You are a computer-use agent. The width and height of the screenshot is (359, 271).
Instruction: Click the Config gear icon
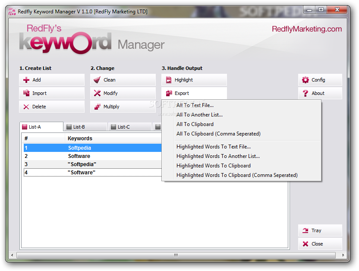[305, 80]
